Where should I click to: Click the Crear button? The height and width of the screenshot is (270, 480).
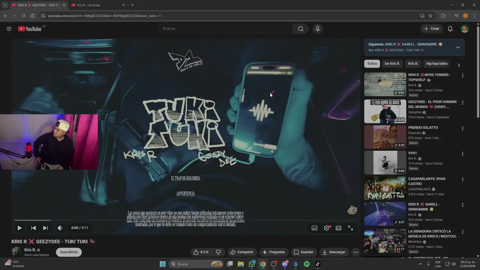click(x=431, y=29)
